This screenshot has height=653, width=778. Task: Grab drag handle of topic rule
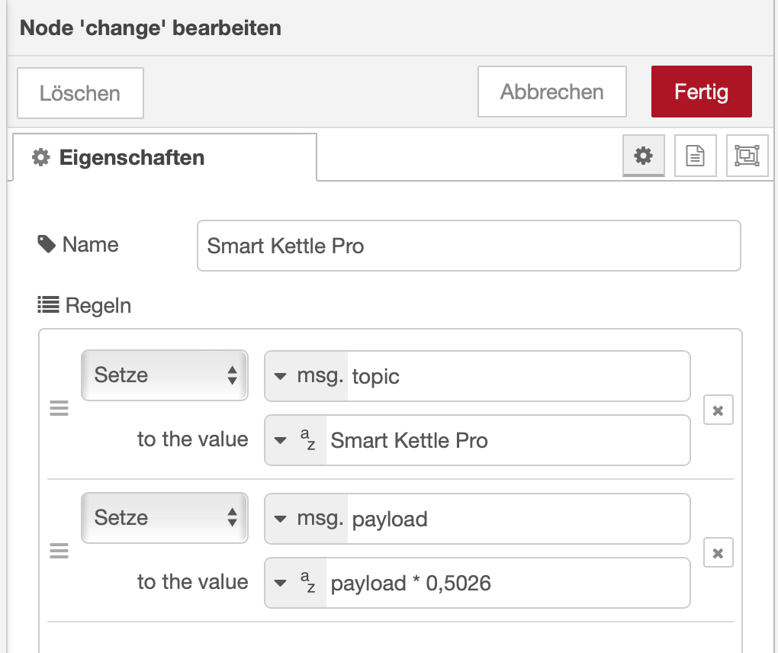tap(59, 409)
